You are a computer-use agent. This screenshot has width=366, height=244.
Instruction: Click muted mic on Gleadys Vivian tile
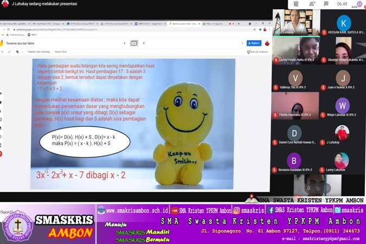click(324, 60)
